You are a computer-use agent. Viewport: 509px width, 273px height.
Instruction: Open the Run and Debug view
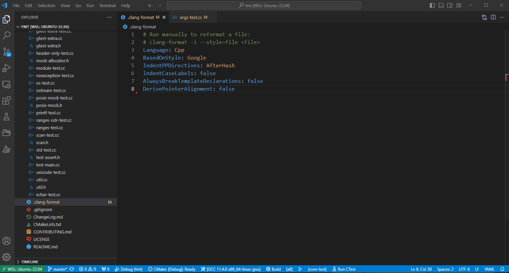coord(6,68)
